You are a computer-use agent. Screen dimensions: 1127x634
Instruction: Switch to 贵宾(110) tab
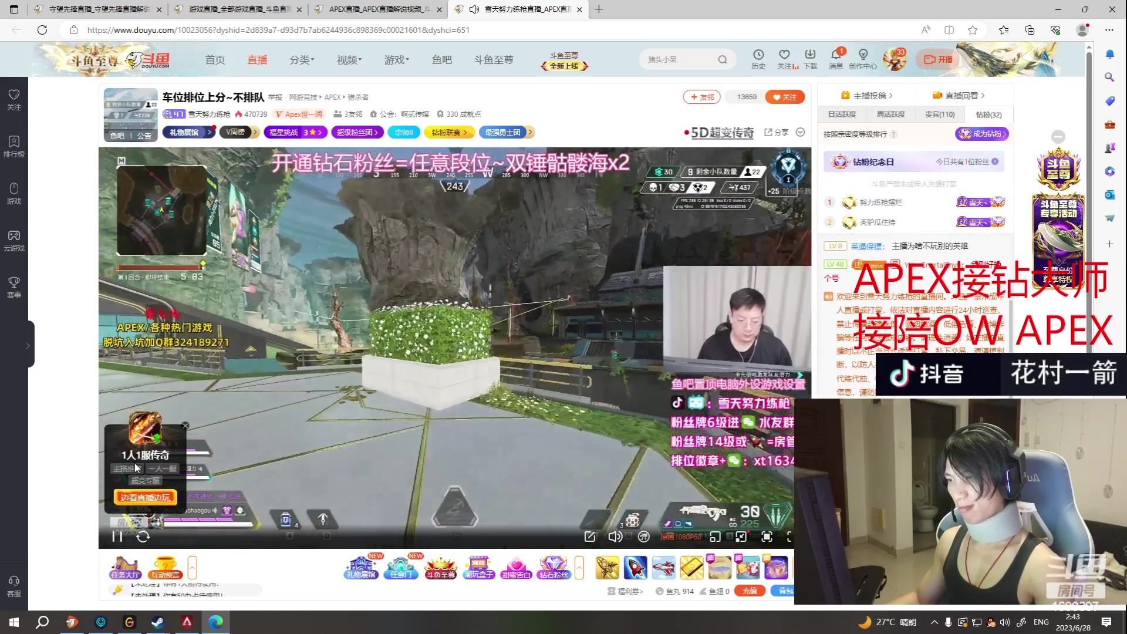(x=940, y=114)
